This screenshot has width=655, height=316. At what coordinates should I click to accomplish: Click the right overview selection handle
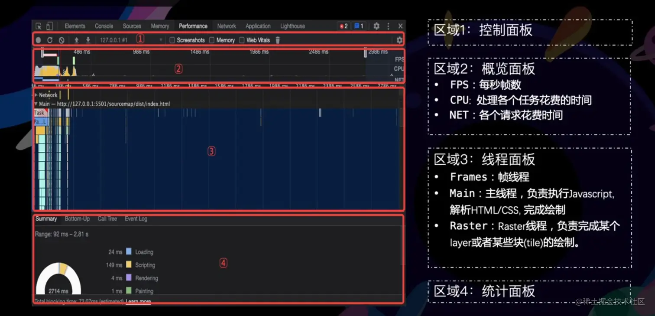(365, 53)
